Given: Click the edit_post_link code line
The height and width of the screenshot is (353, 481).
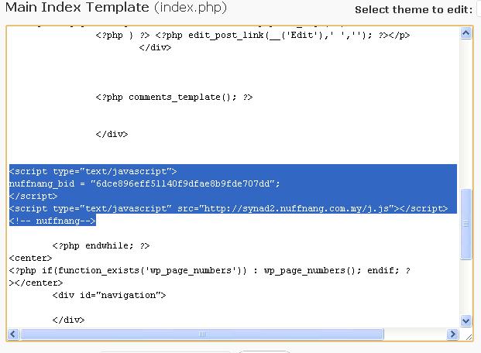Looking at the screenshot, I should point(253,36).
